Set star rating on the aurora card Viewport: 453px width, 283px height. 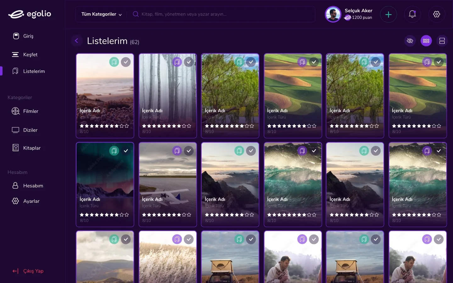(104, 215)
